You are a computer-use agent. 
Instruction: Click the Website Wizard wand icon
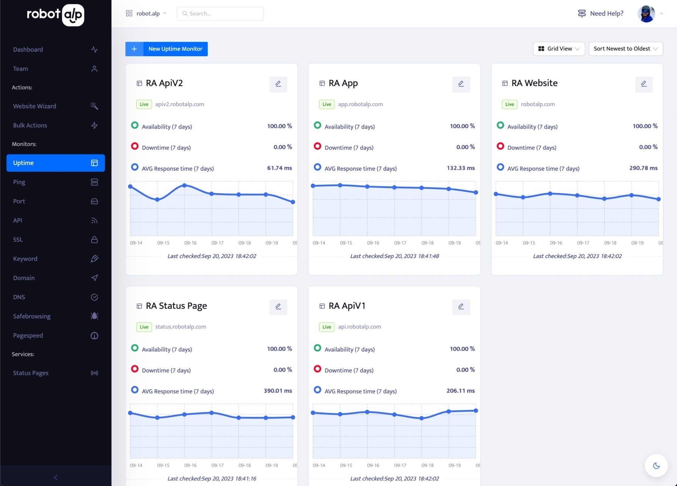pyautogui.click(x=94, y=106)
